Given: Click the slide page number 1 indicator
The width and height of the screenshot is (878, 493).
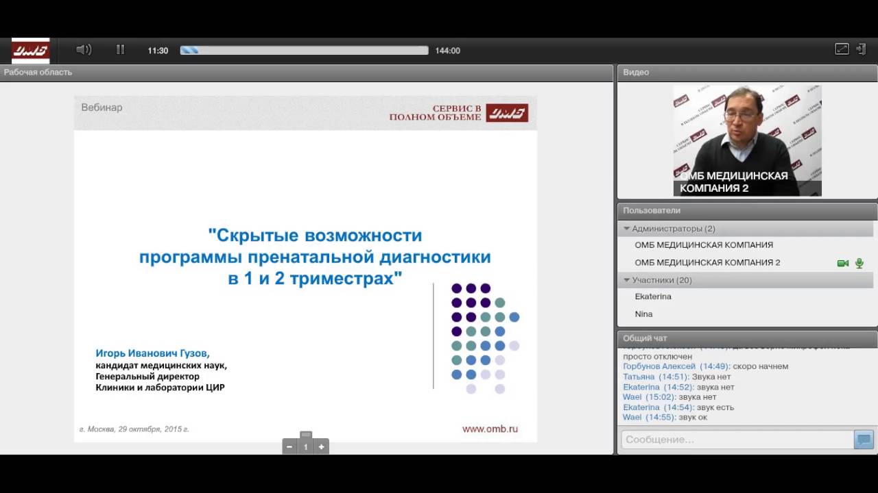Looking at the screenshot, I should (x=306, y=447).
